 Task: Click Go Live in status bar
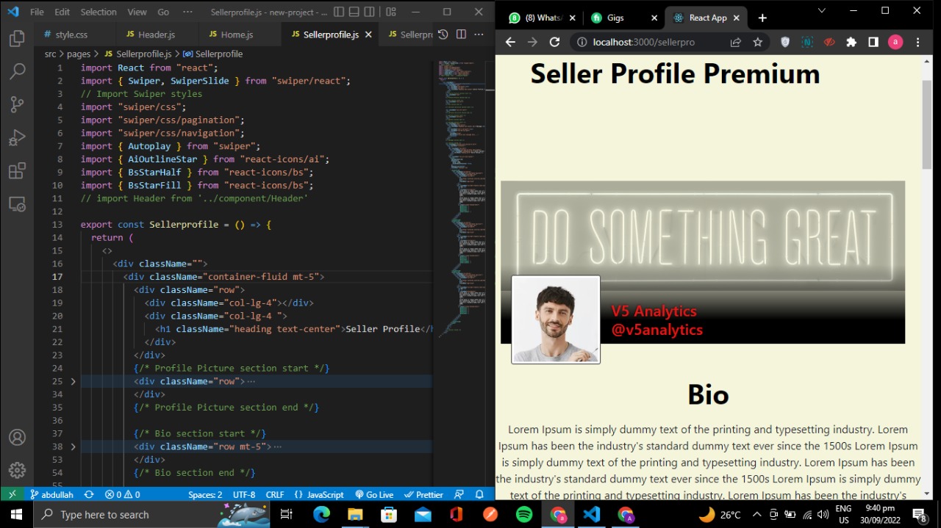point(375,495)
